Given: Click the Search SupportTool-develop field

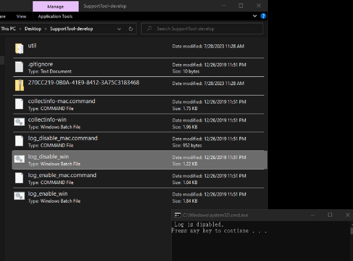Looking at the screenshot, I should coord(202,29).
